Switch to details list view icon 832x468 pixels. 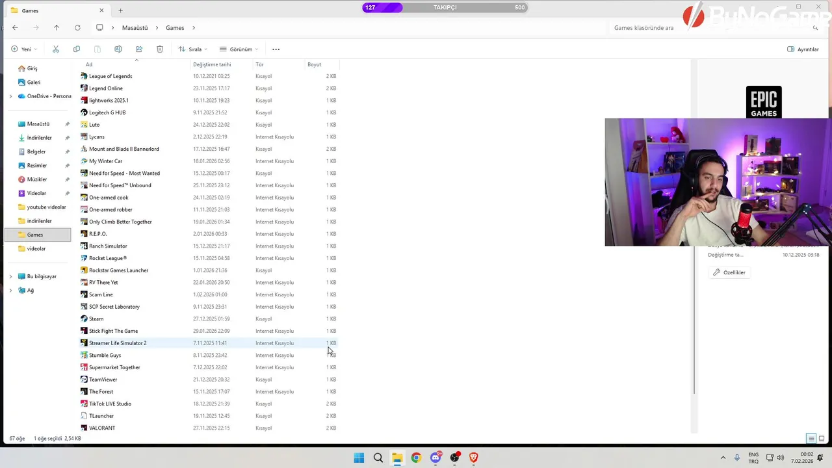tap(811, 439)
